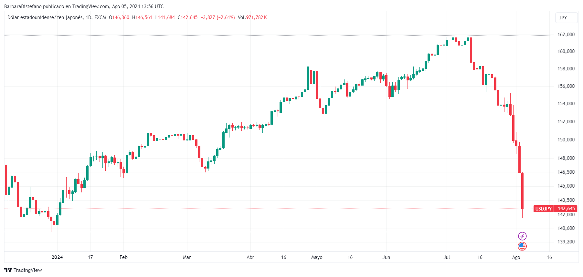Click the chart title Dólar estadounidense/Yen japonés

[45, 17]
